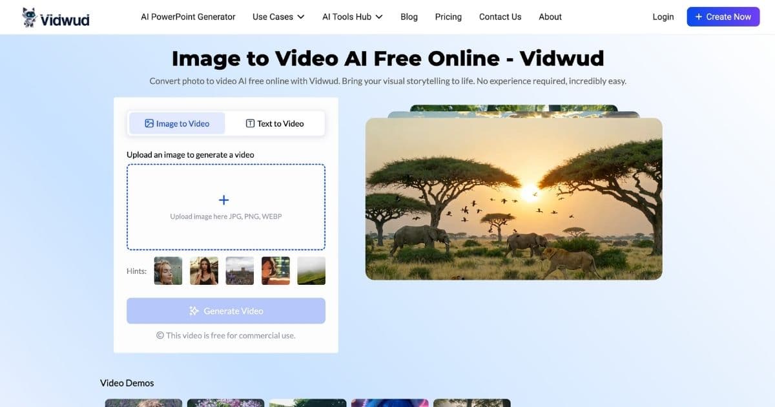Click the Vidwud robot logo
The image size is (775, 407).
click(30, 17)
